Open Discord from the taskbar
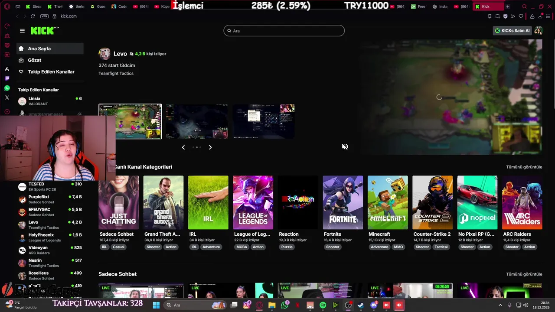 (374, 305)
